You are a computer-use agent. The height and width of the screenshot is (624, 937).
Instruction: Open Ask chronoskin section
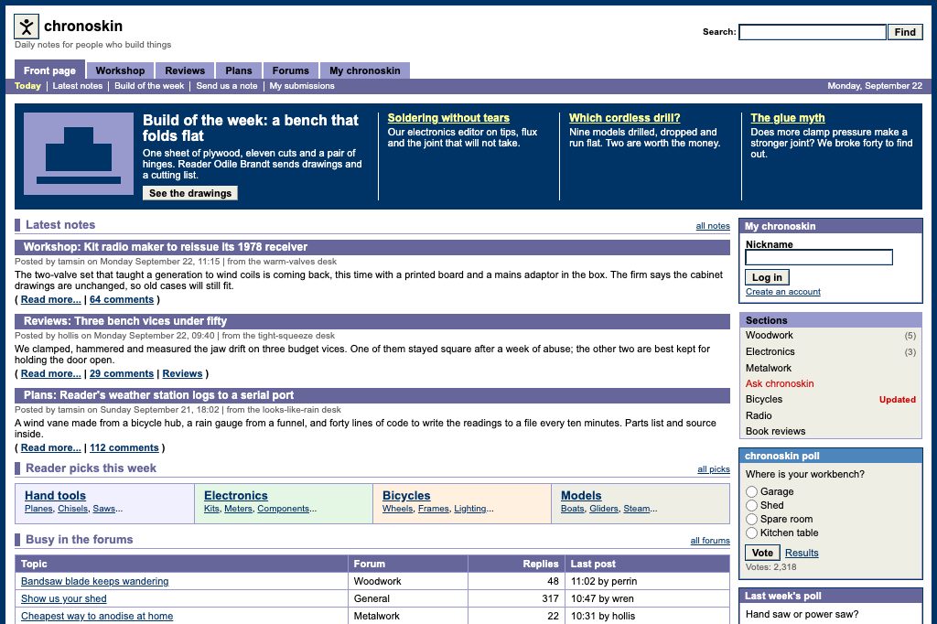tap(830, 383)
